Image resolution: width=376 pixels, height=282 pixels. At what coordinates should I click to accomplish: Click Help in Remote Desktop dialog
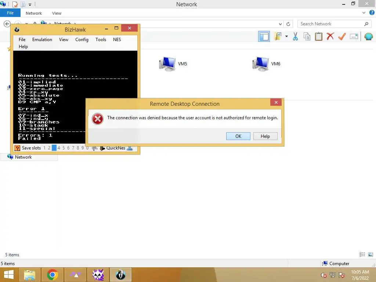[265, 136]
